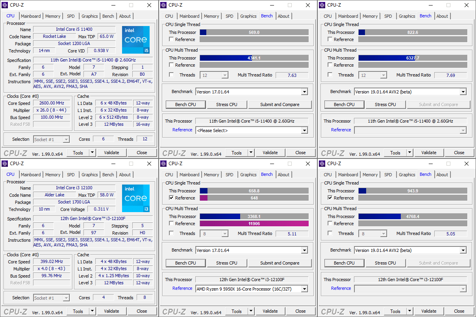Screen dimensions: 476x317
Task: Switch to Mainboard tab in the i5 11400 CPU window
Action: 31,16
